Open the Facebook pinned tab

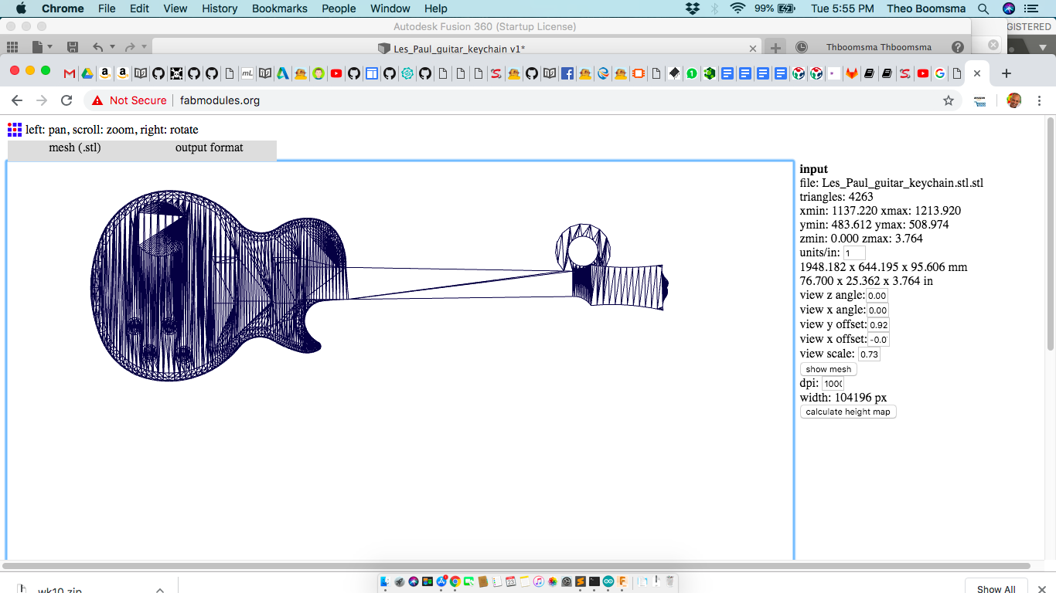point(567,73)
